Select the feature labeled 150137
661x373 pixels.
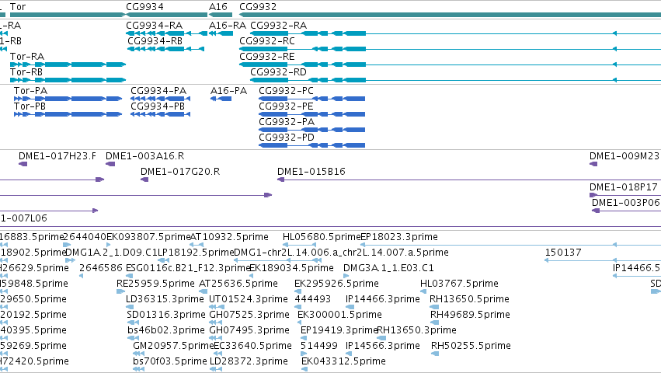pyautogui.click(x=563, y=253)
